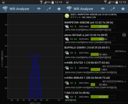
Task: Tap channel 52 on graph x-axis
Action: tap(59, 100)
